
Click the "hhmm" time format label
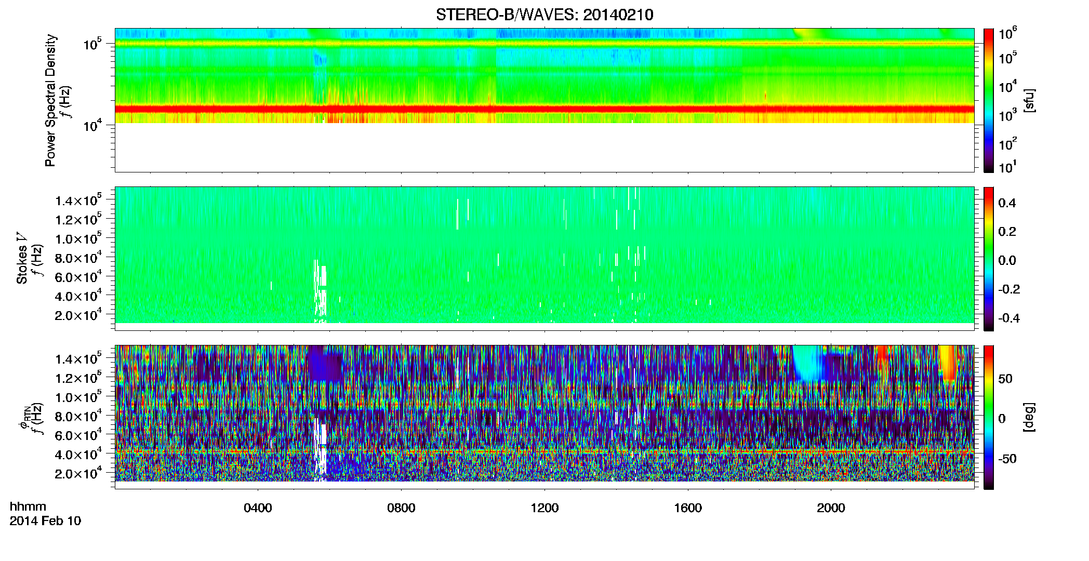(x=28, y=506)
